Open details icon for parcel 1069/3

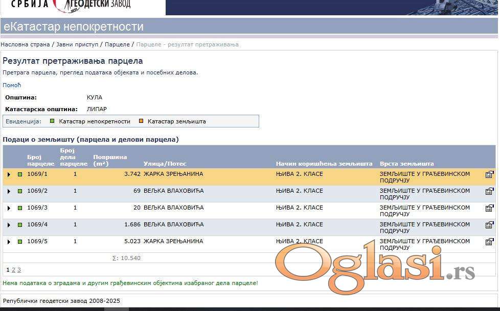point(489,208)
